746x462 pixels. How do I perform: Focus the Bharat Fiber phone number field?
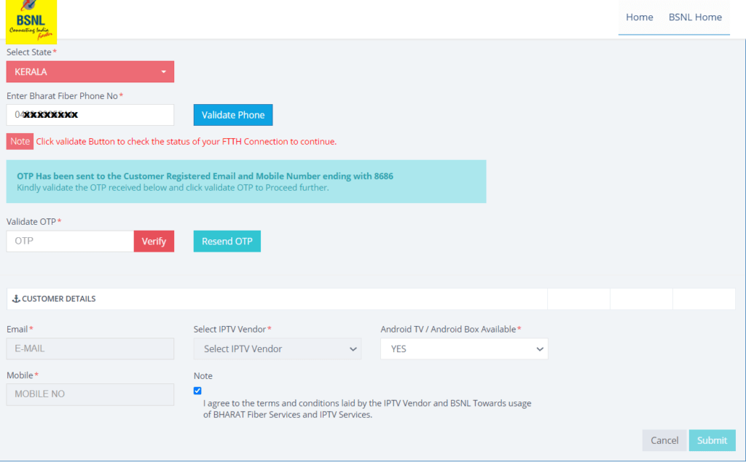click(90, 115)
